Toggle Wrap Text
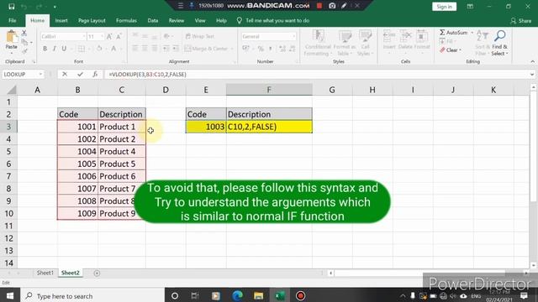This screenshot has height=302, width=538. (200, 36)
